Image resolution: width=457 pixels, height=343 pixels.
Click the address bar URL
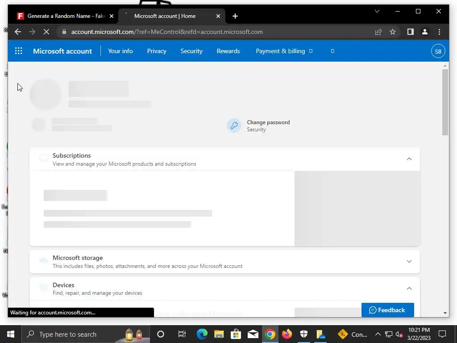[167, 32]
